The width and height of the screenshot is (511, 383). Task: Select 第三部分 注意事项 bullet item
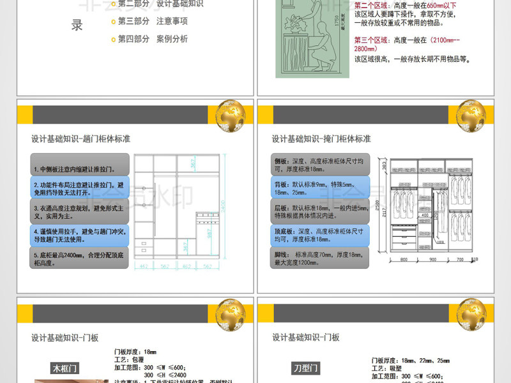tap(149, 22)
